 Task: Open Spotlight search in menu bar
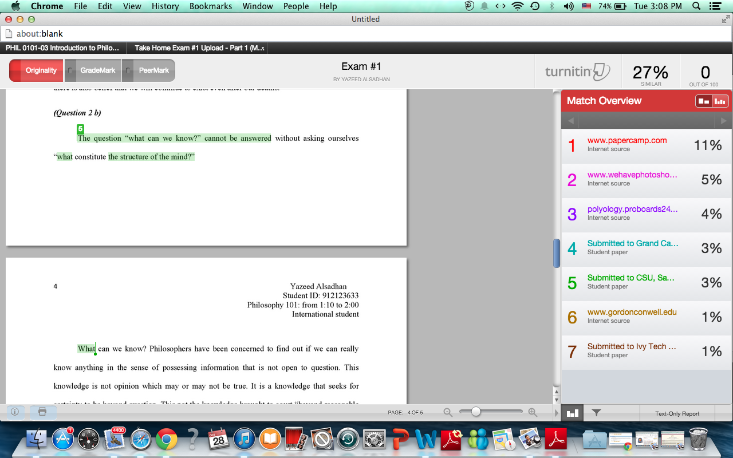tap(696, 6)
